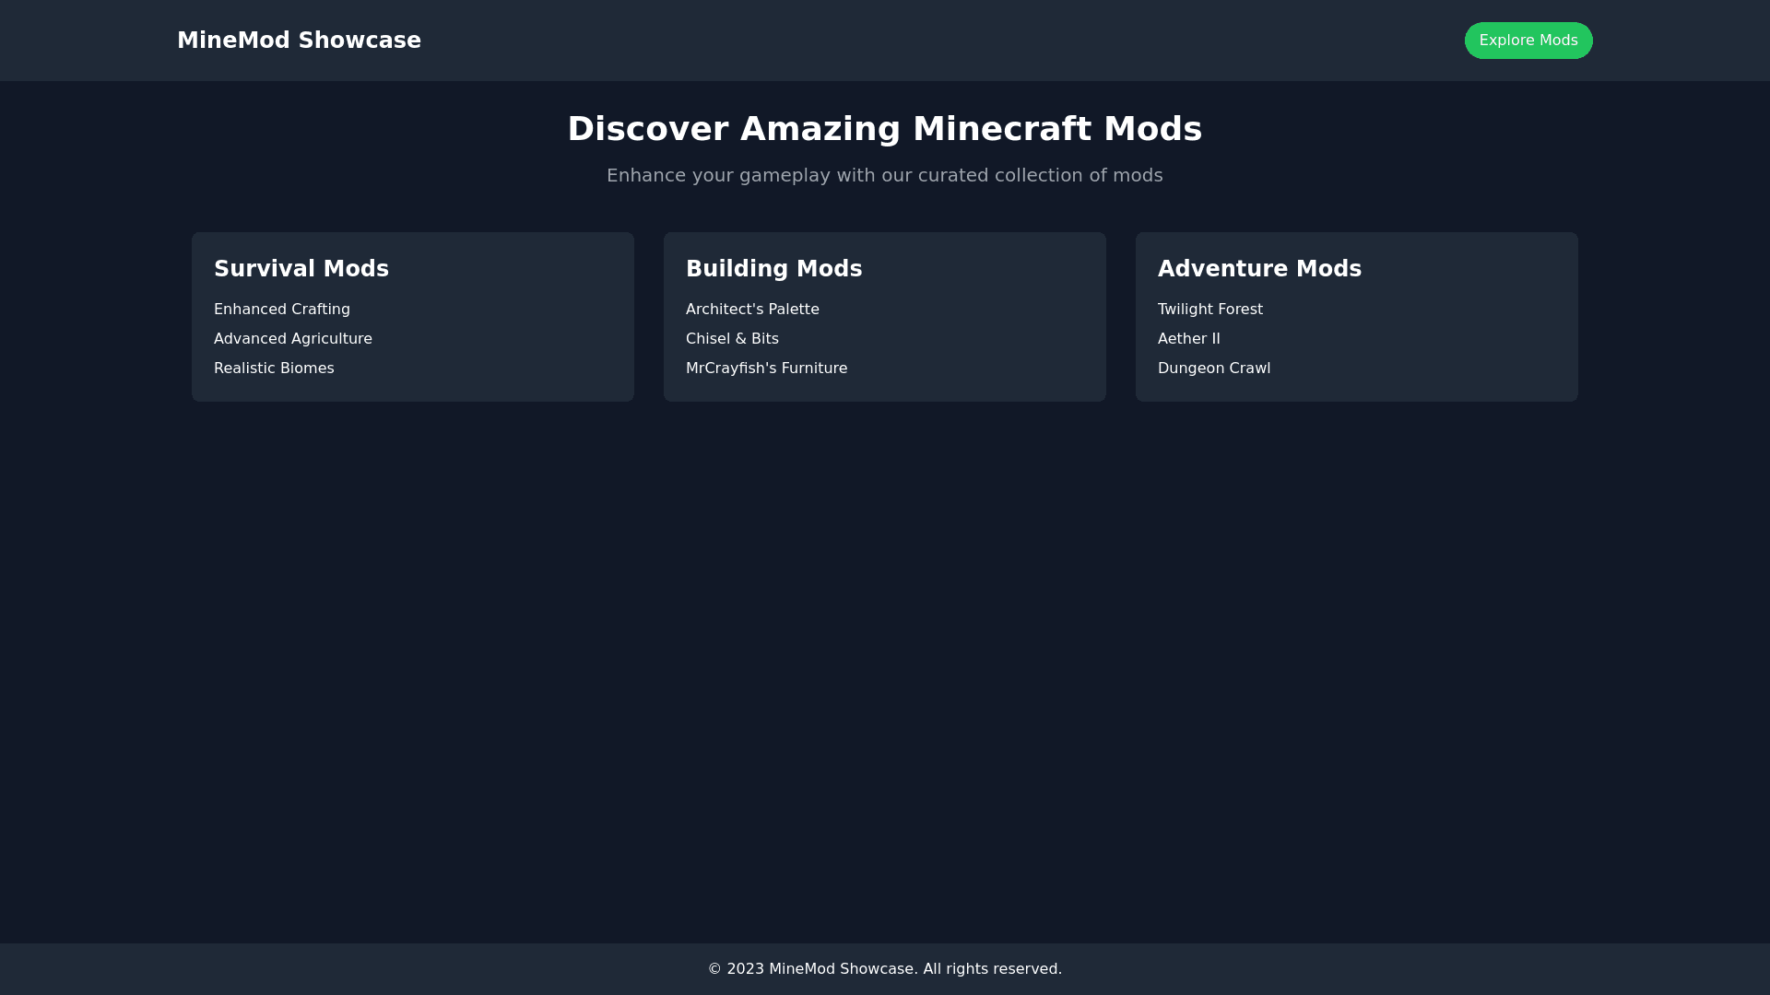
Task: Click the Dungeon Crawl mod
Action: click(x=1213, y=369)
